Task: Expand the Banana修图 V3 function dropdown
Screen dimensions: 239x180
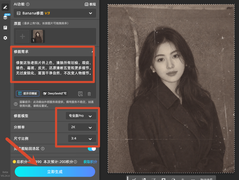Action: [55, 13]
